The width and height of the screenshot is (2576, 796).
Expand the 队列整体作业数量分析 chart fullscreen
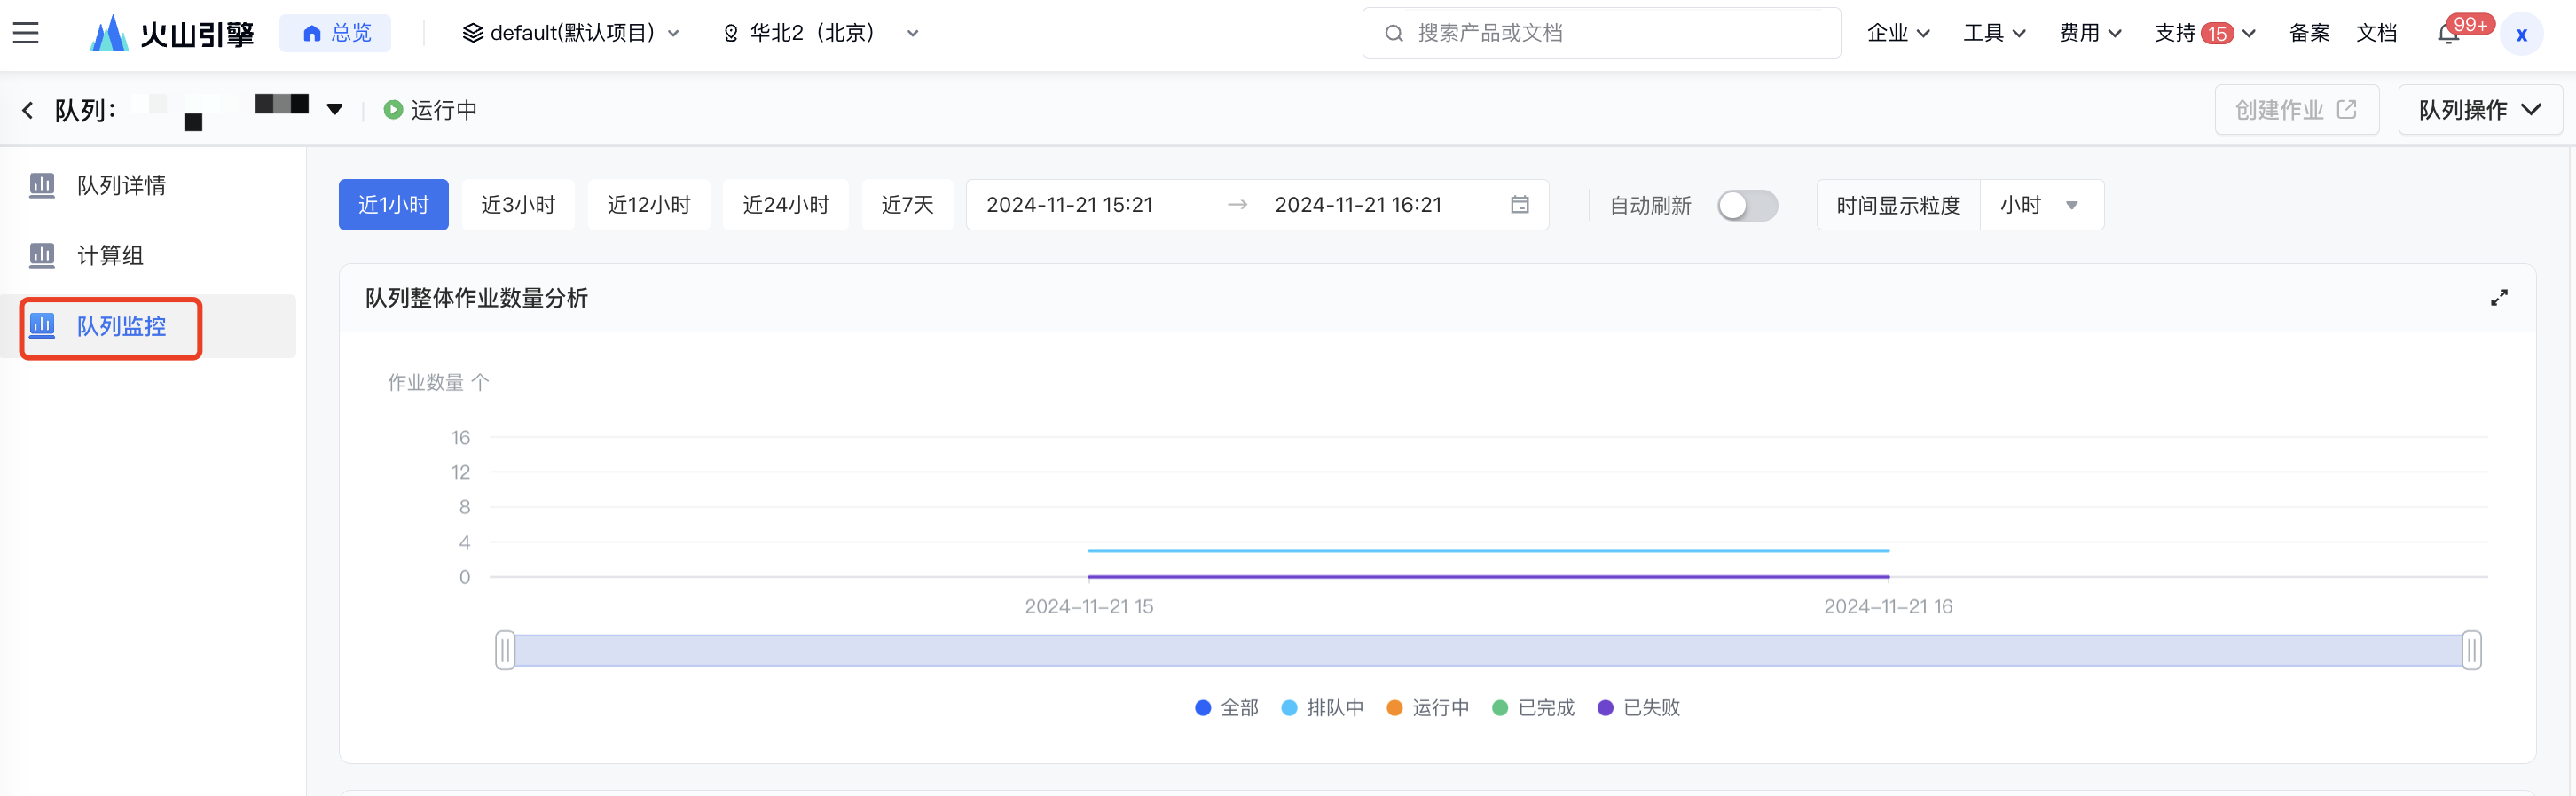[x=2499, y=298]
